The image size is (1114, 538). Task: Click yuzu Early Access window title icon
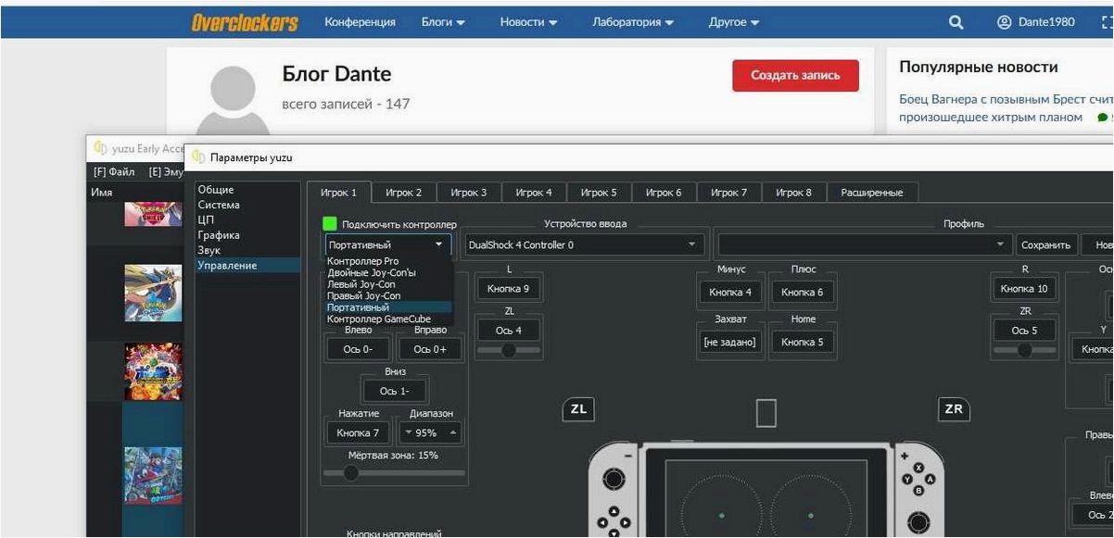100,149
